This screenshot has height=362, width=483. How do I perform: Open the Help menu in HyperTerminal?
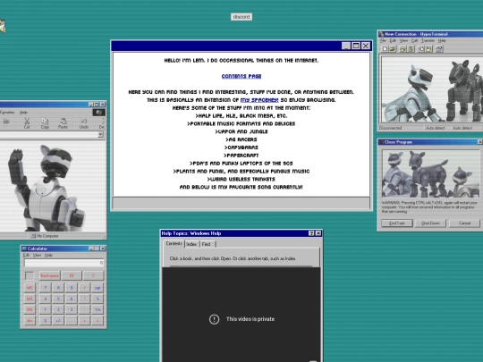(x=442, y=40)
